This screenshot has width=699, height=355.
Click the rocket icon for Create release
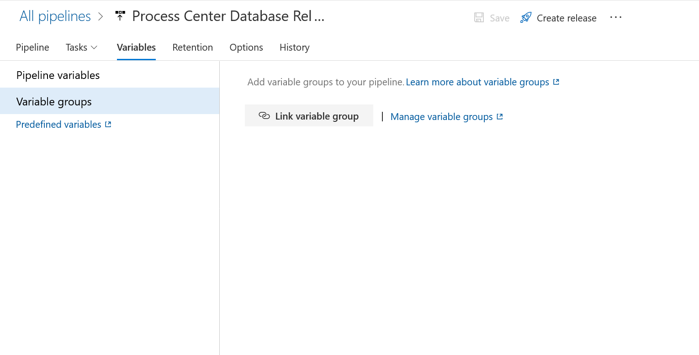coord(526,18)
